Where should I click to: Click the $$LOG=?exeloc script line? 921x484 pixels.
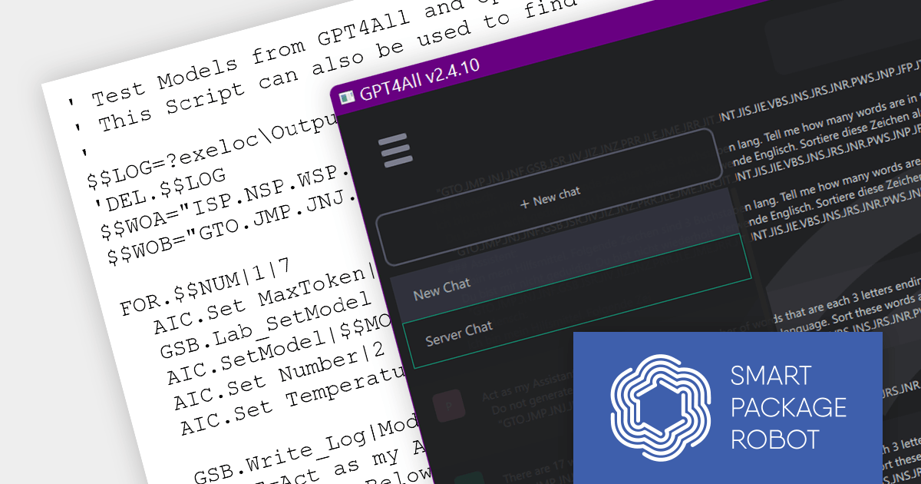tap(213, 151)
